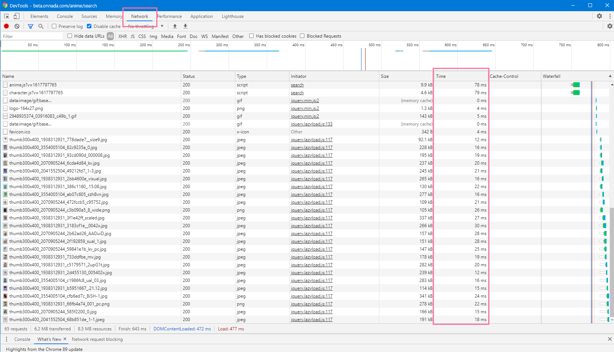
Task: Click the import HAR file upload arrow
Action: tap(175, 26)
